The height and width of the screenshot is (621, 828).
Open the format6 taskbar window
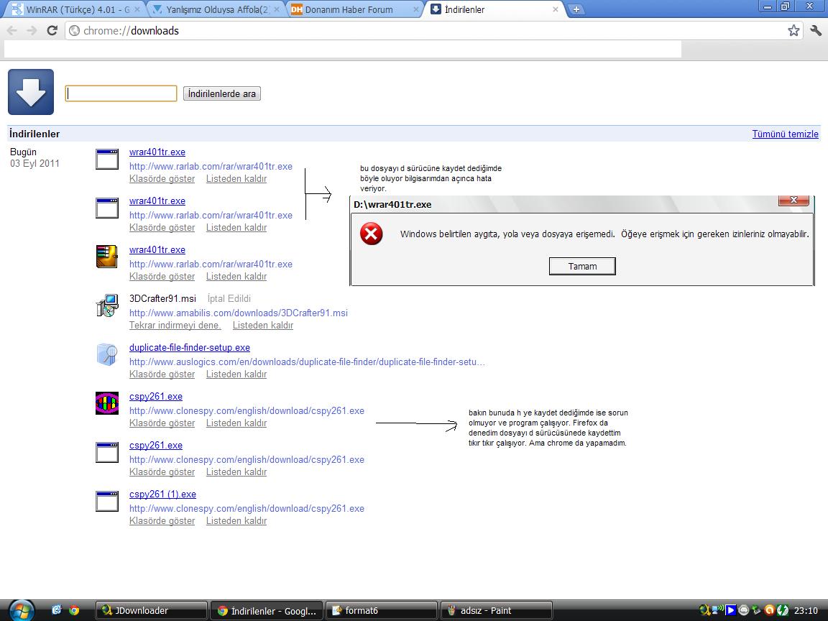(x=381, y=610)
